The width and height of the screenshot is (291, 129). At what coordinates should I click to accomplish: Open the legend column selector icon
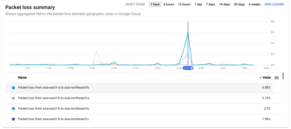coord(276,78)
